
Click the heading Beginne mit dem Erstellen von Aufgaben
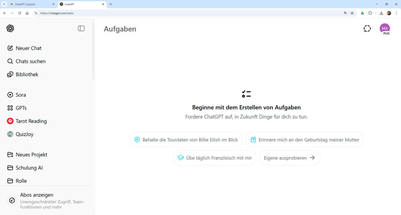coord(246,107)
